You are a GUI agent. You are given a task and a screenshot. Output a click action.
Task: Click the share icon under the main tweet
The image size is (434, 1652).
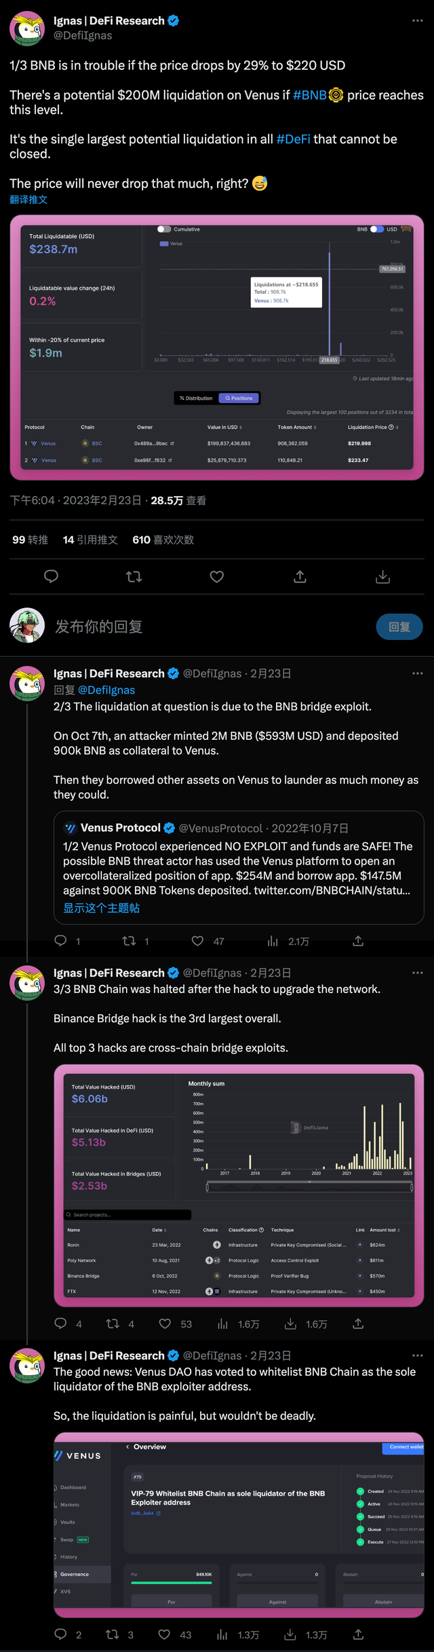tap(300, 577)
